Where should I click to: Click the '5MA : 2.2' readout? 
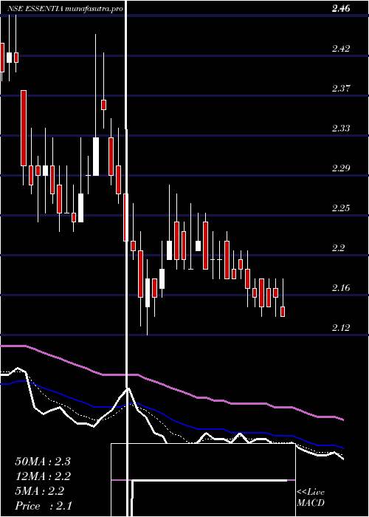click(40, 491)
